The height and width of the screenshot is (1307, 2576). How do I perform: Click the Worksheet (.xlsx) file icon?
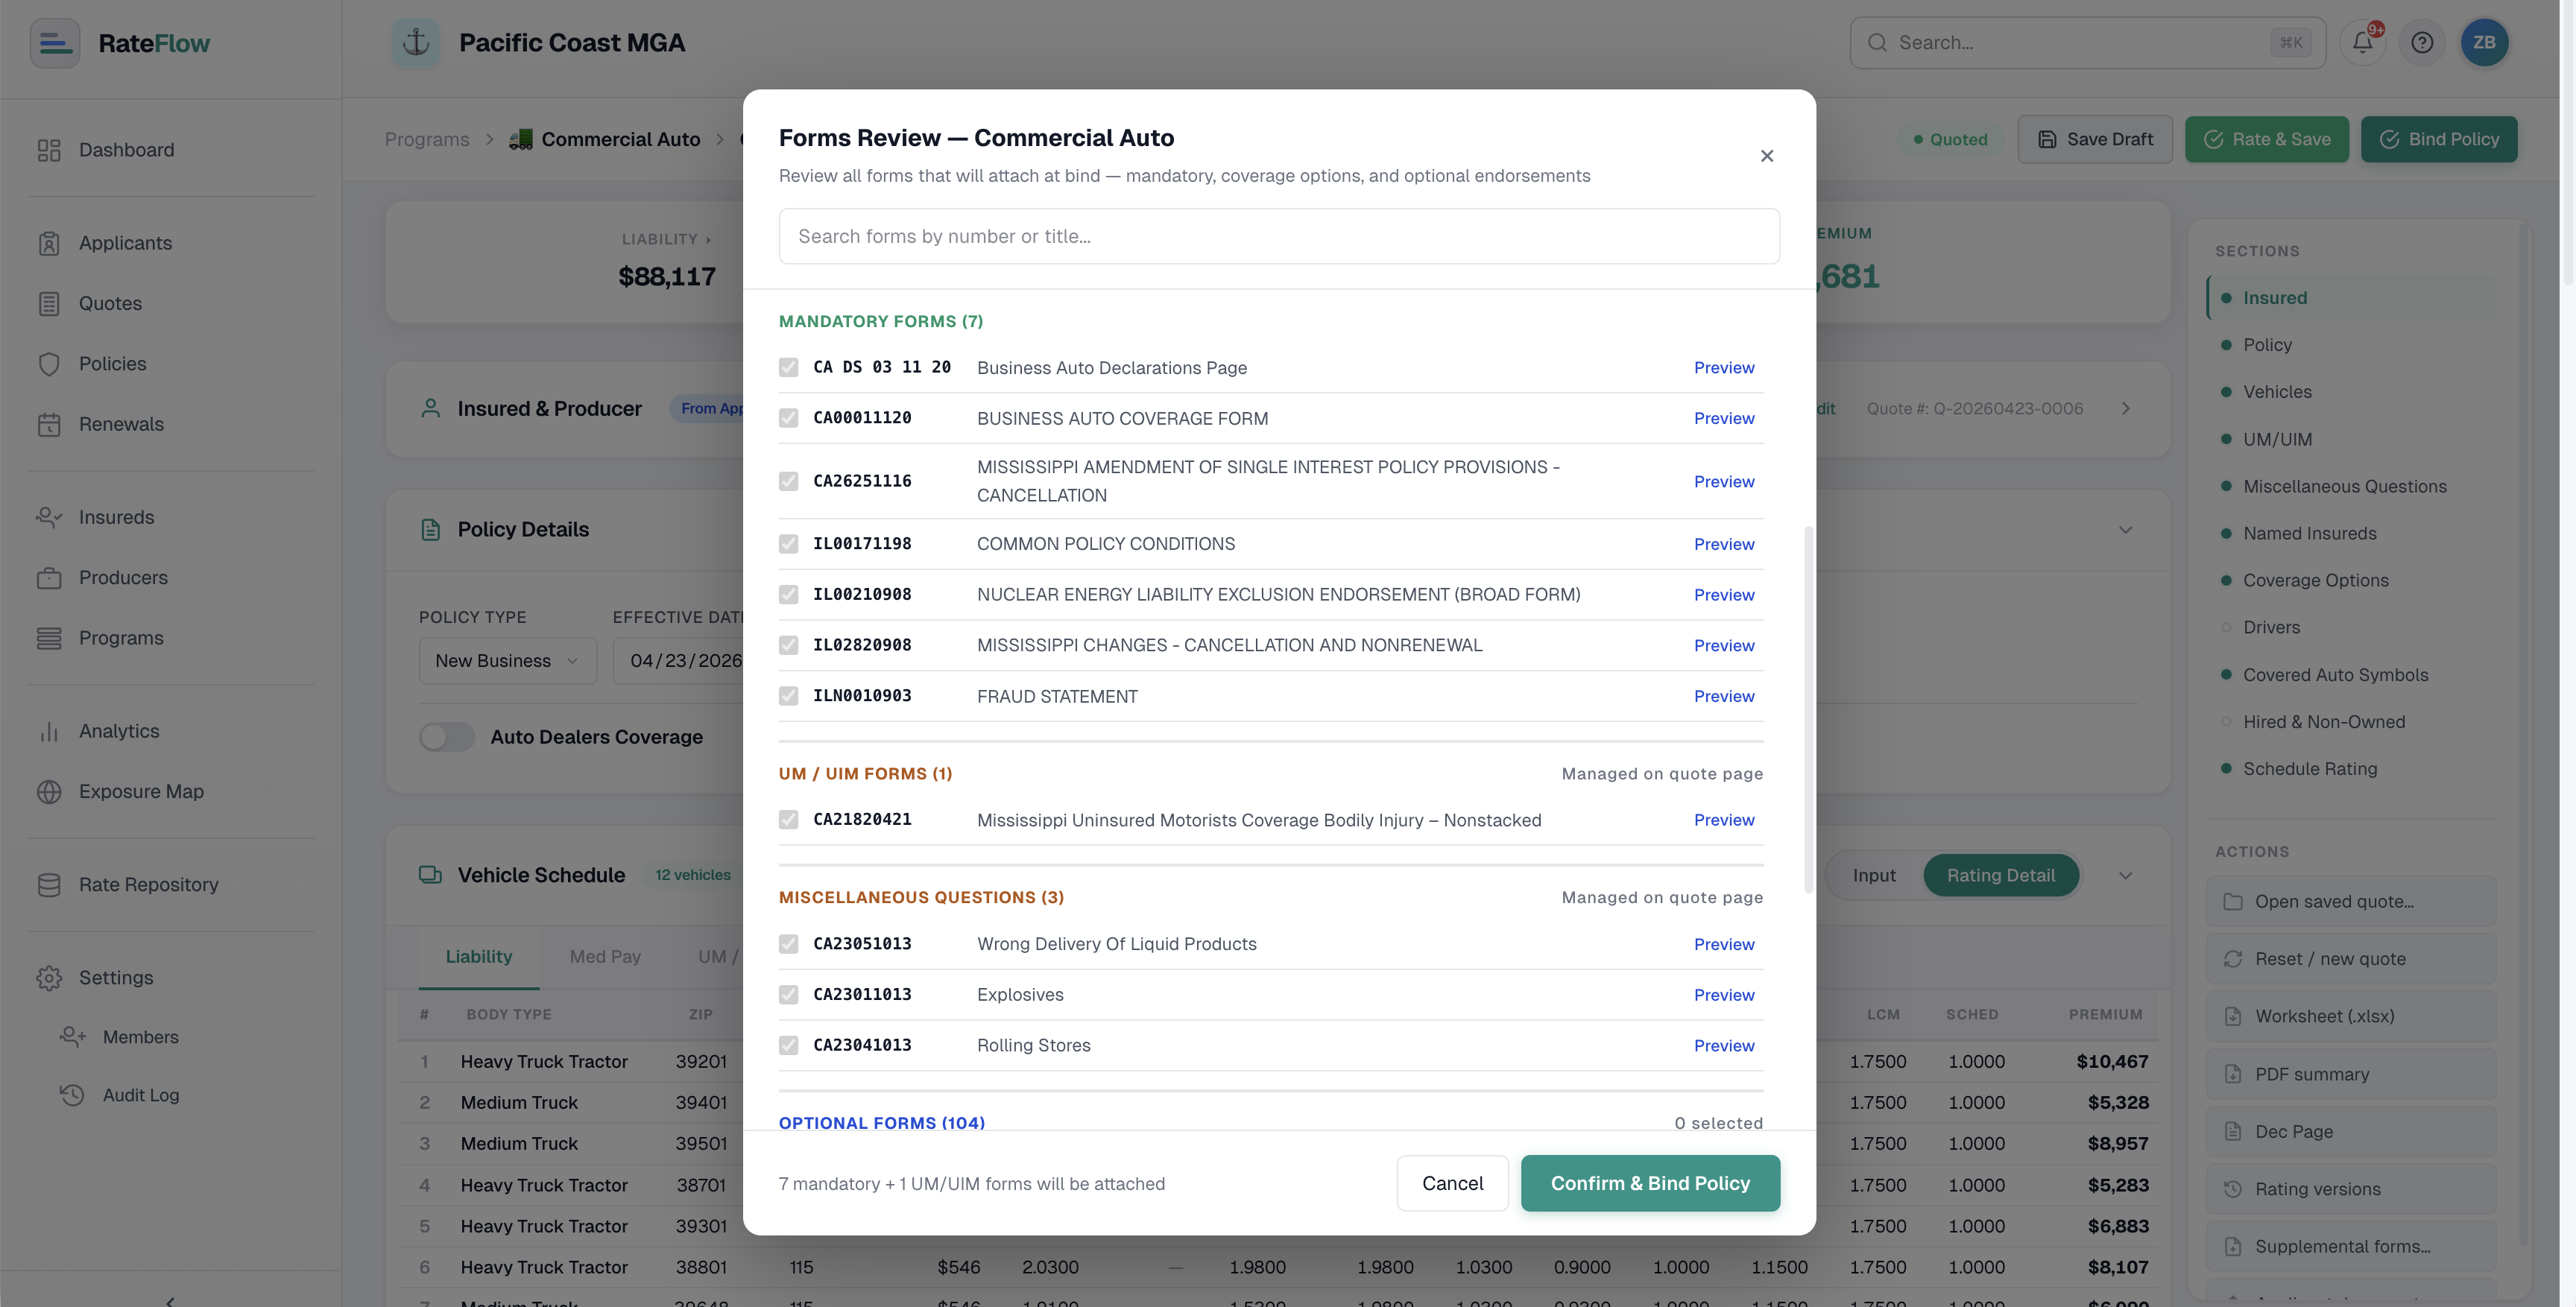coord(2233,1016)
